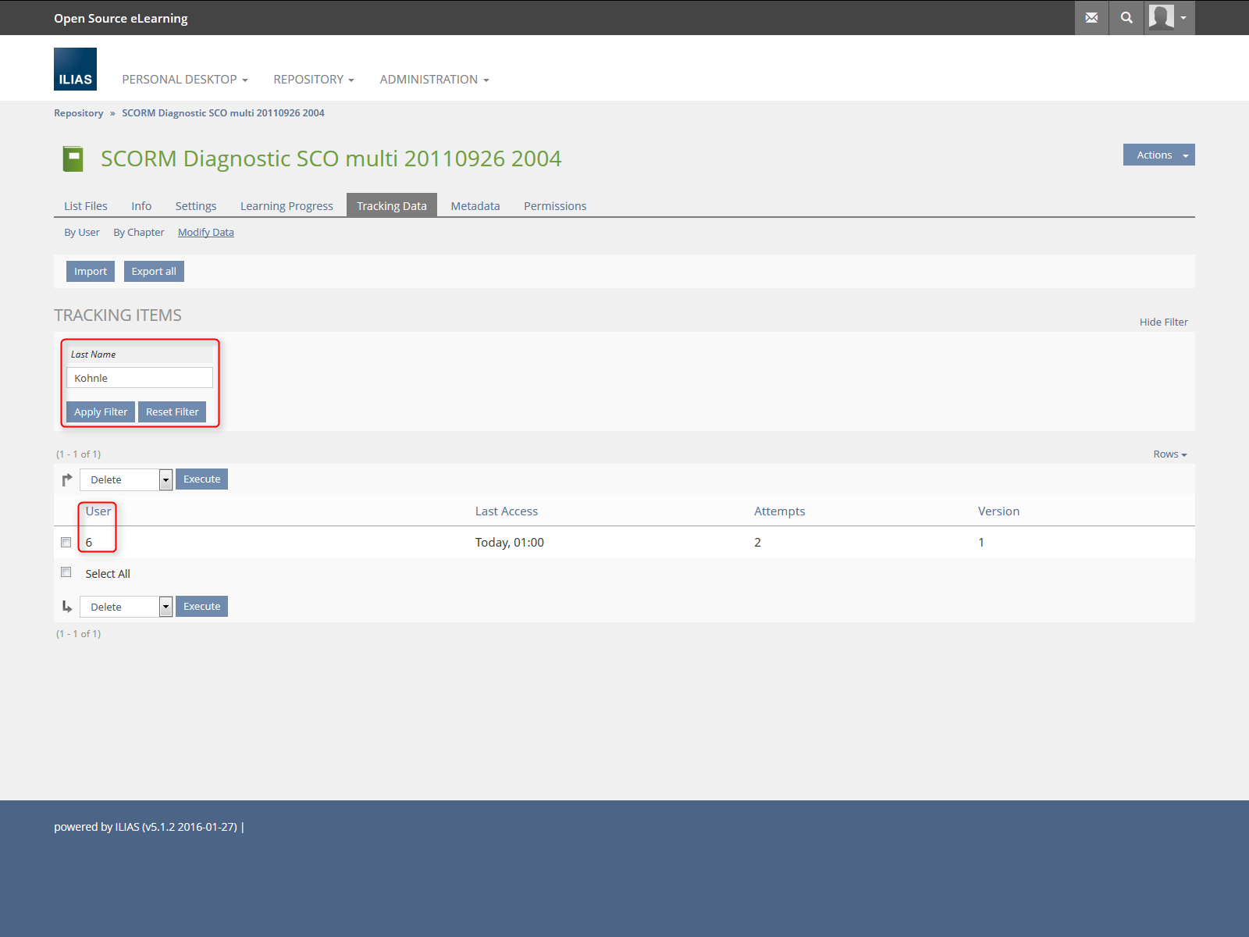This screenshot has height=937, width=1249.
Task: Open the Personal Desktop menu
Action: point(184,80)
